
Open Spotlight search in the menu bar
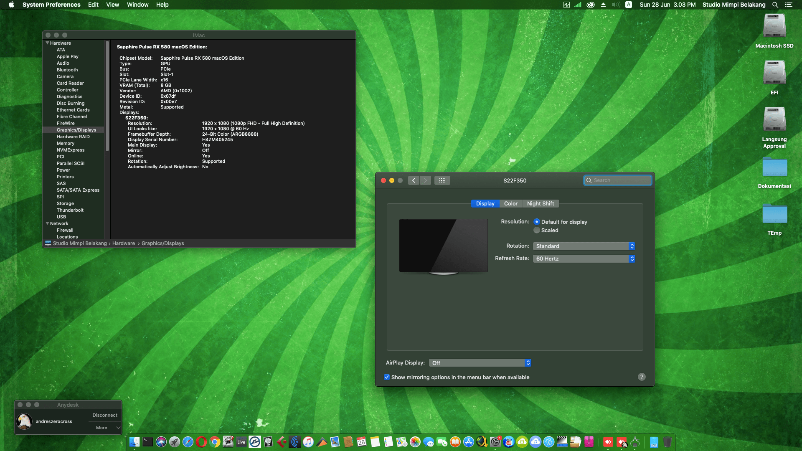point(775,5)
